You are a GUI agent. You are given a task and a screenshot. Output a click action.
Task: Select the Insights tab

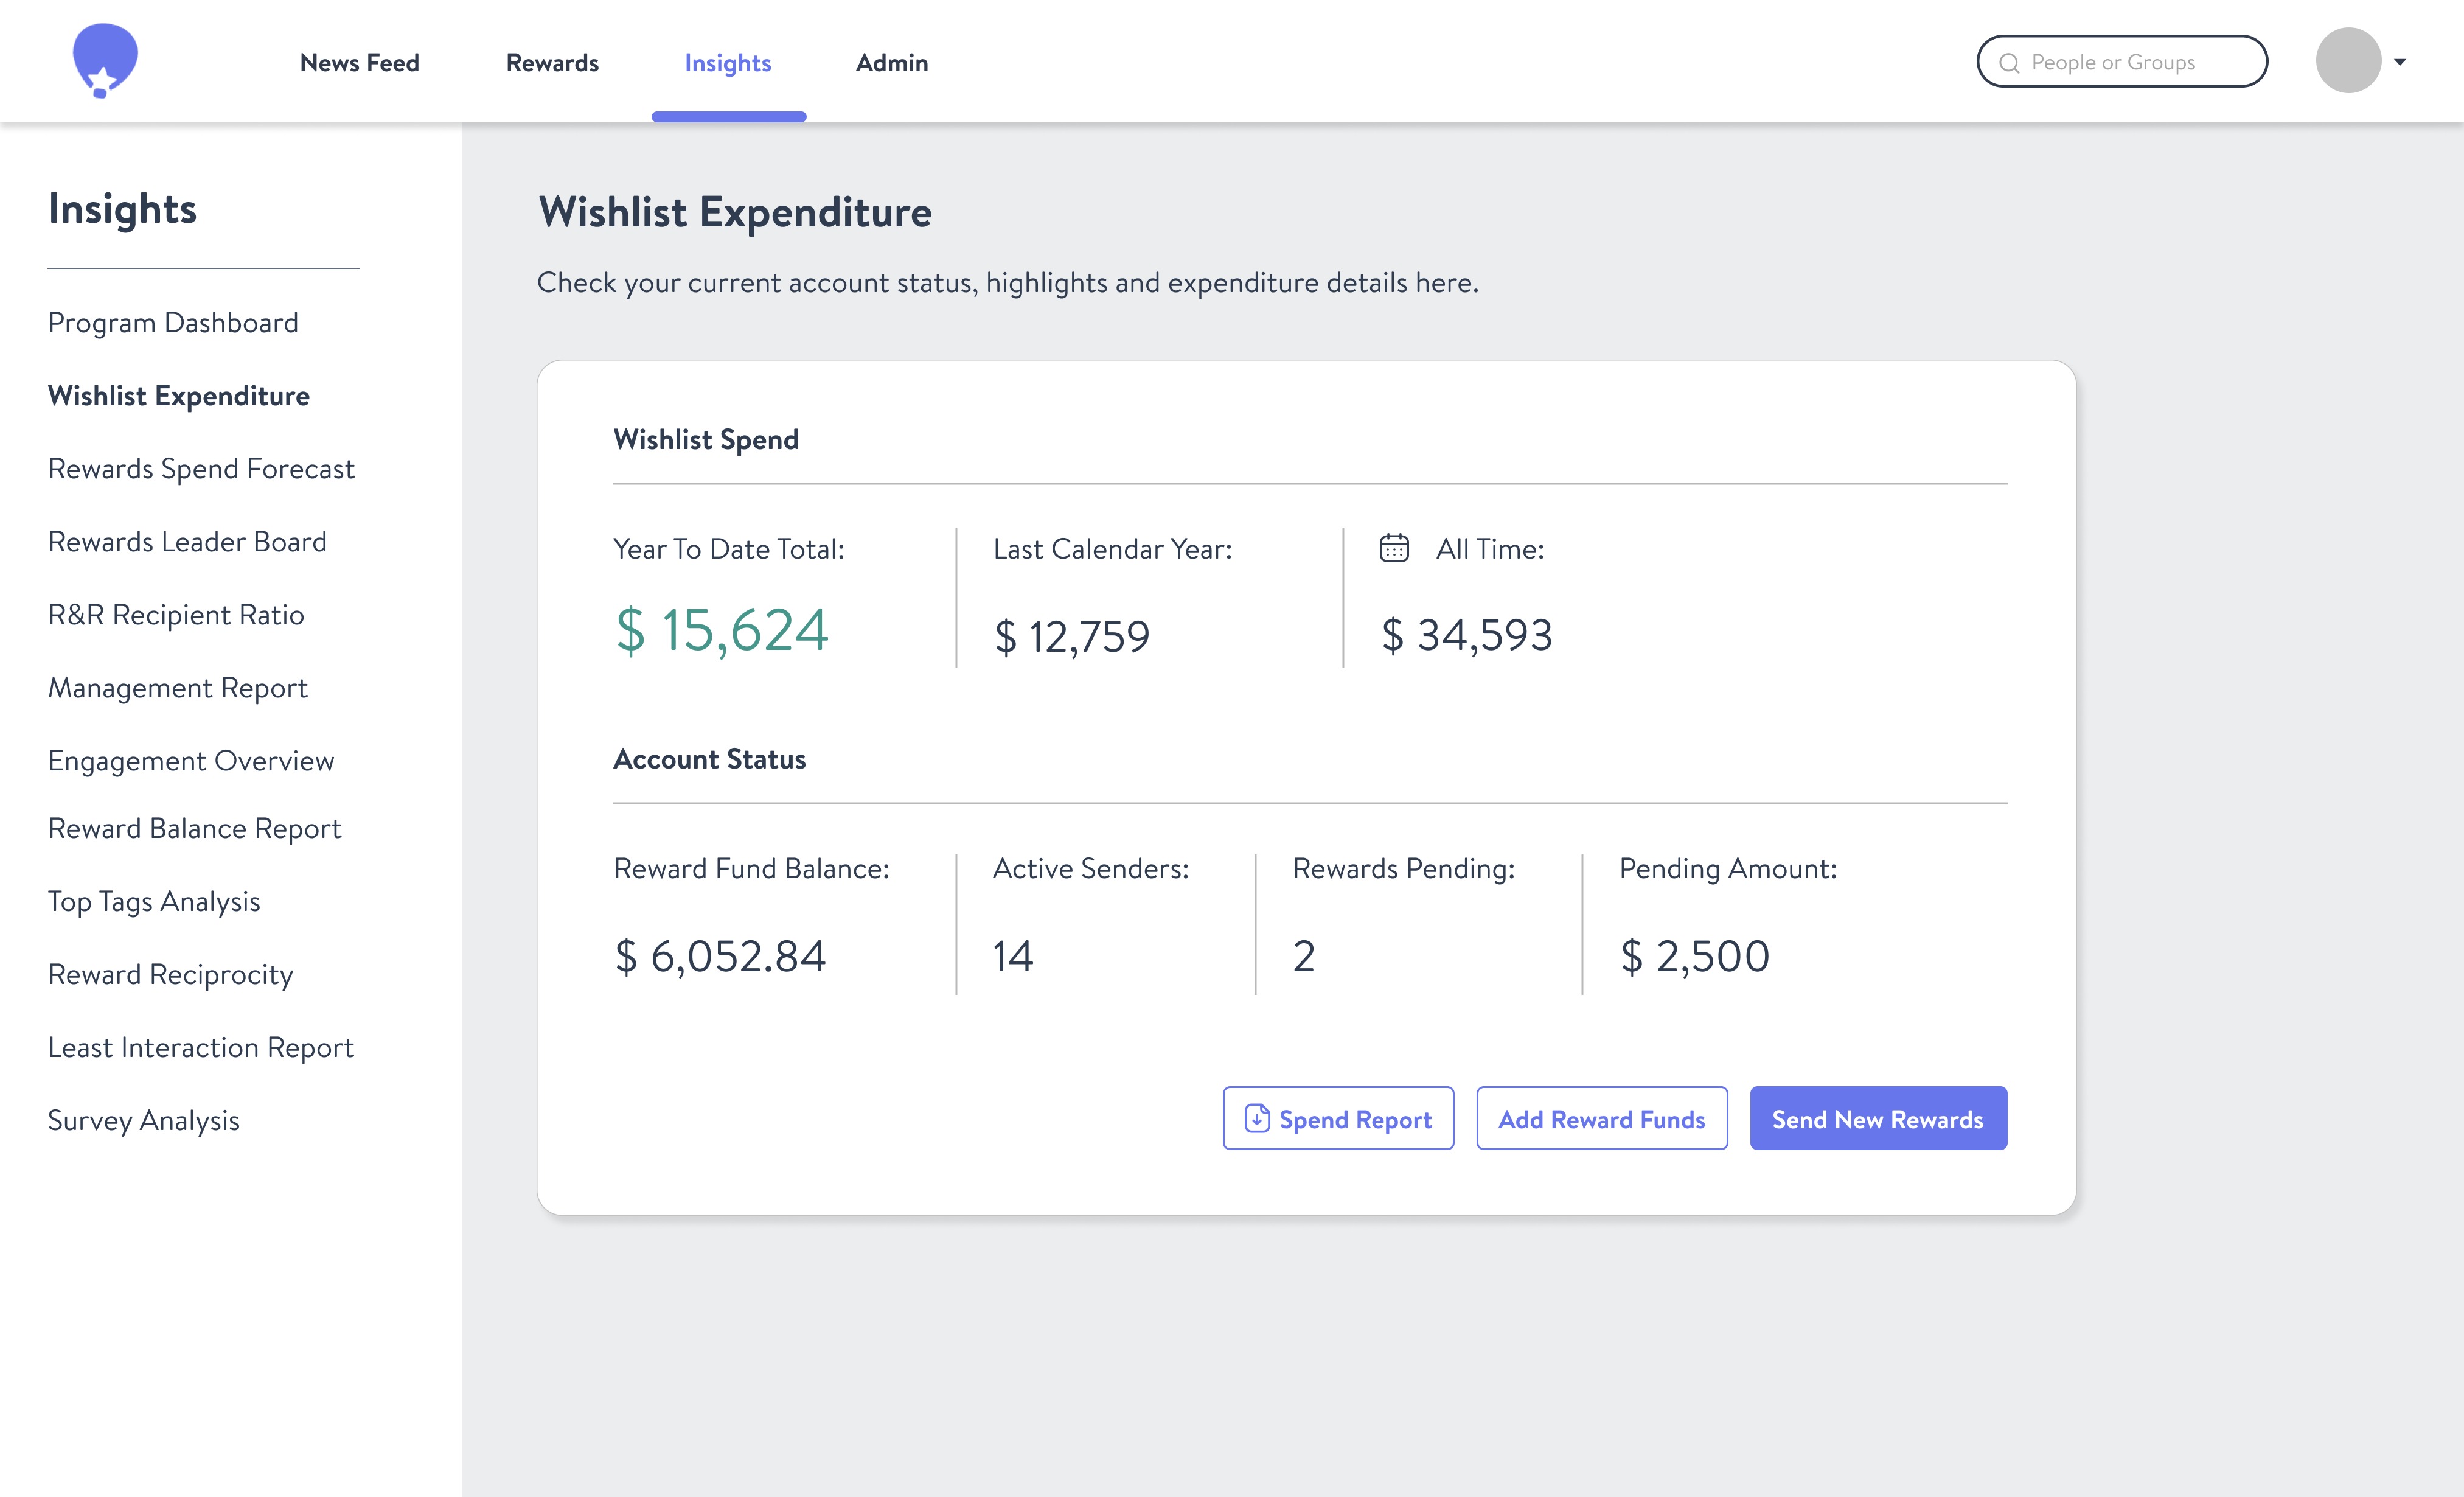pos(727,62)
